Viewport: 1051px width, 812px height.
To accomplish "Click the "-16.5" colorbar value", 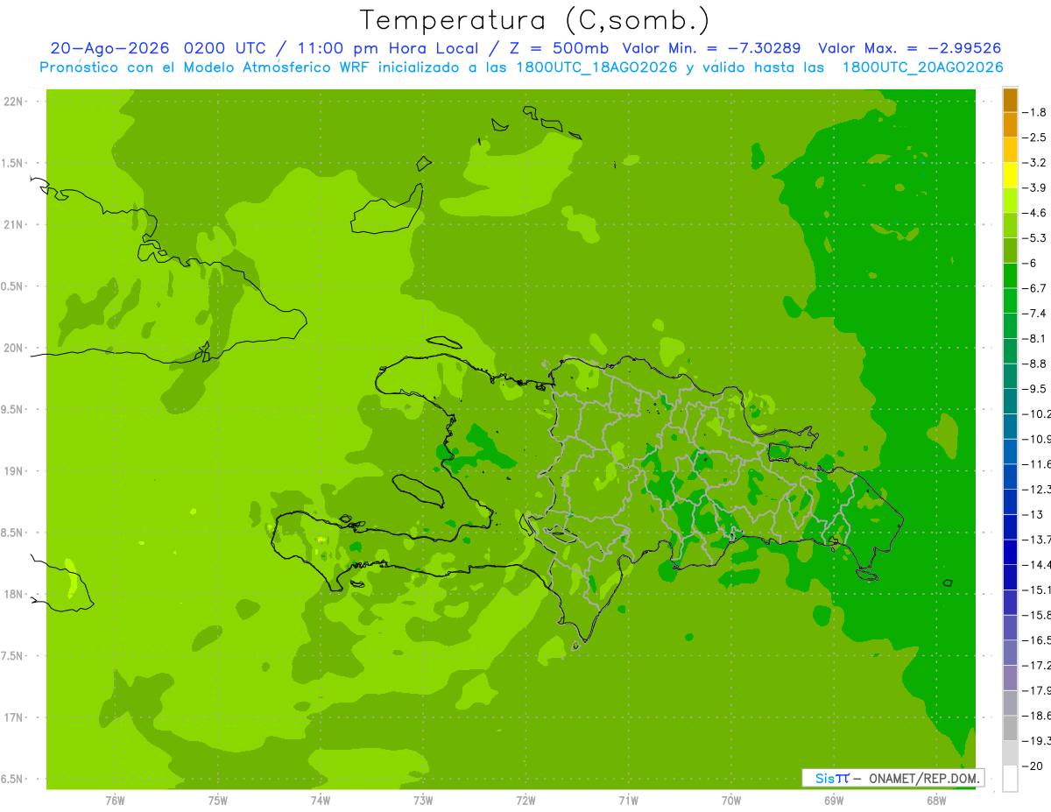I will (1038, 640).
